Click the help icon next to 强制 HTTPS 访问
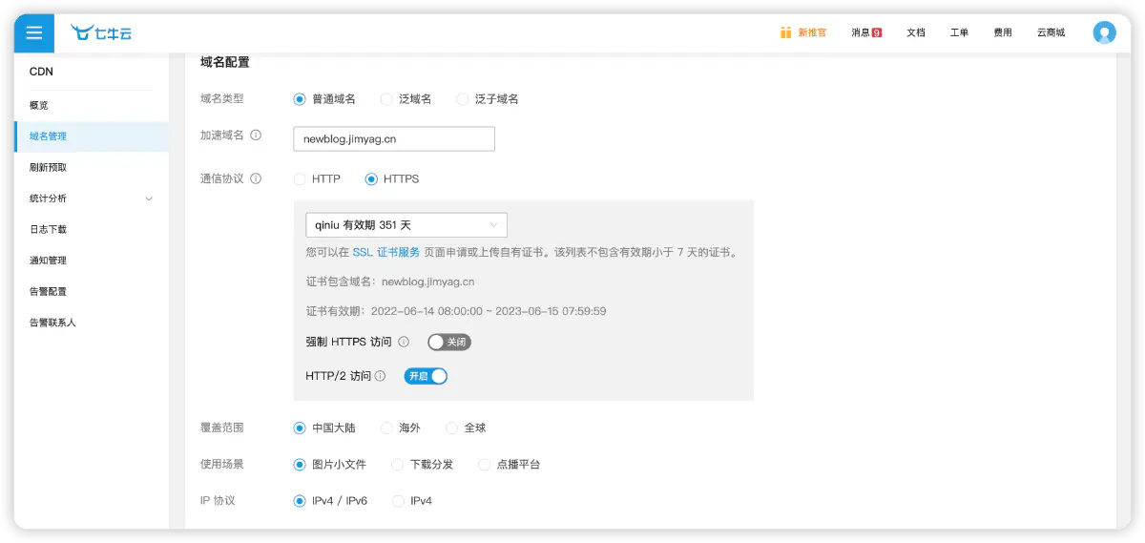The image size is (1145, 543). 404,342
